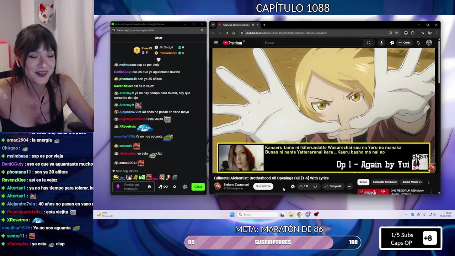Select the Fullmetal Alchemist filter chip
The height and width of the screenshot is (256, 455).
[385, 182]
